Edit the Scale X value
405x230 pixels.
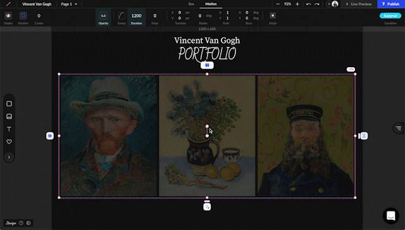(228, 13)
